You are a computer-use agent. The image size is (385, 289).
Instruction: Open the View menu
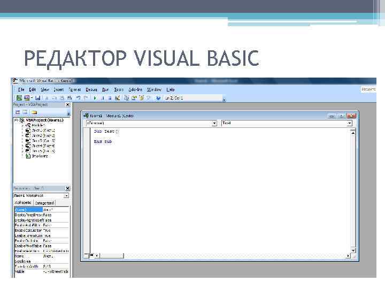[x=45, y=89]
